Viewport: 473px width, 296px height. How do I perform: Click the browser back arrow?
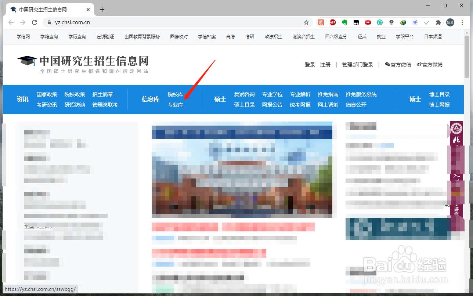point(11,22)
